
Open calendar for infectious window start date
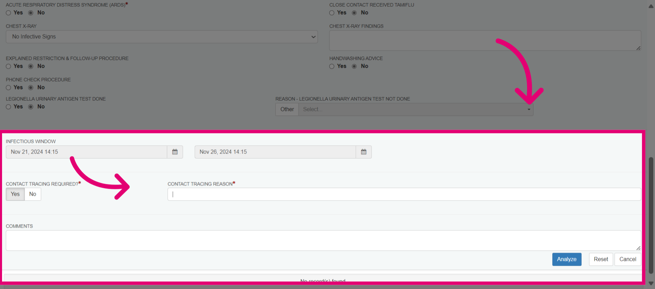coord(175,152)
